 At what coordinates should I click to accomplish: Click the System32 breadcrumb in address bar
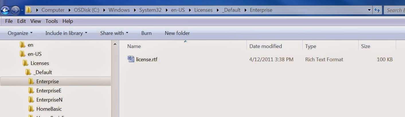pyautogui.click(x=150, y=10)
